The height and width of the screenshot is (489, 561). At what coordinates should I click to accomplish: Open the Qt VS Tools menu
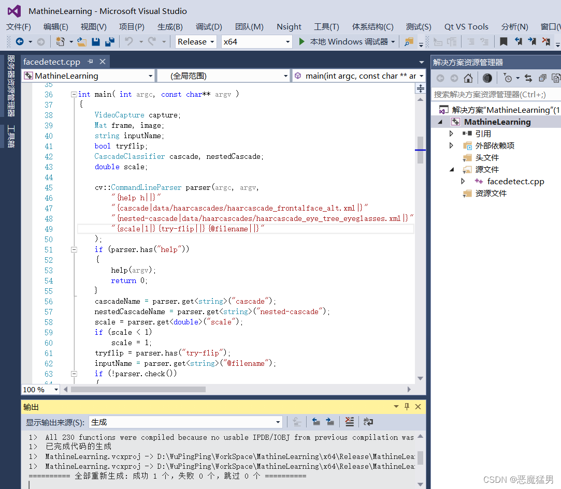click(x=466, y=26)
